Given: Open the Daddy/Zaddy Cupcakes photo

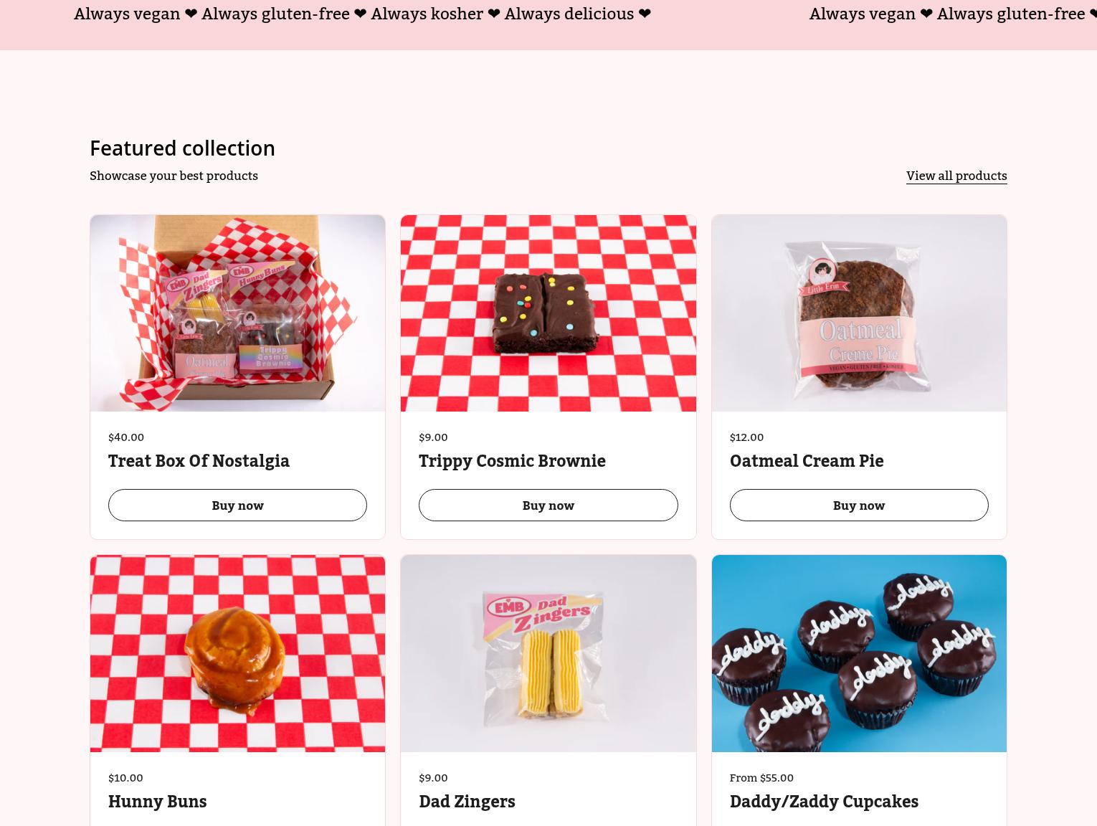Looking at the screenshot, I should [x=859, y=653].
